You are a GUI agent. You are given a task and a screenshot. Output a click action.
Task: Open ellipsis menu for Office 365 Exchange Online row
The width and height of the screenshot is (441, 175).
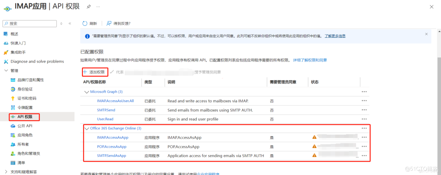tap(364, 128)
